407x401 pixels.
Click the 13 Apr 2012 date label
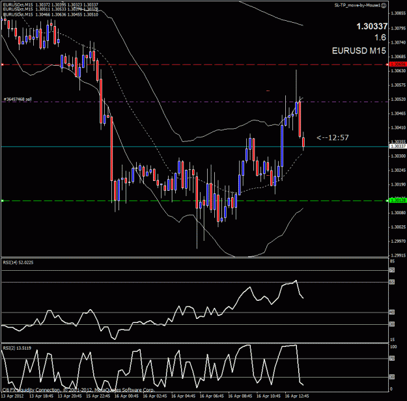coord(12,396)
